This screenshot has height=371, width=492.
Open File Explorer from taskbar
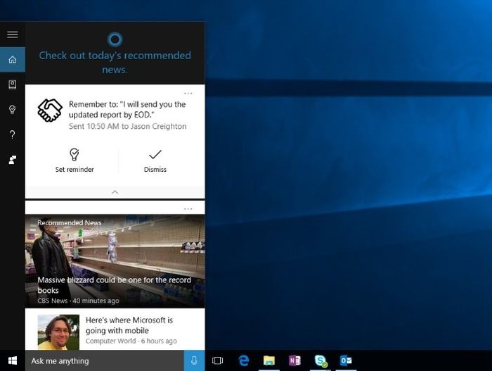click(x=269, y=360)
